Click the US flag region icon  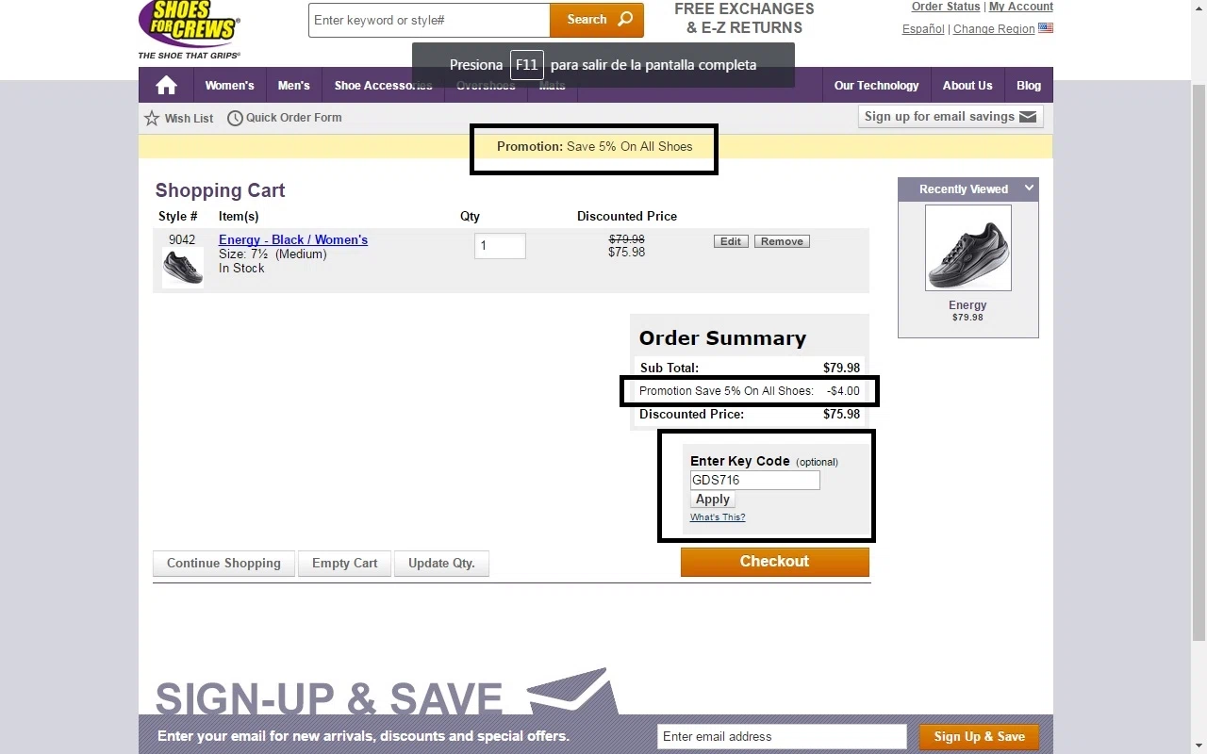pyautogui.click(x=1046, y=28)
